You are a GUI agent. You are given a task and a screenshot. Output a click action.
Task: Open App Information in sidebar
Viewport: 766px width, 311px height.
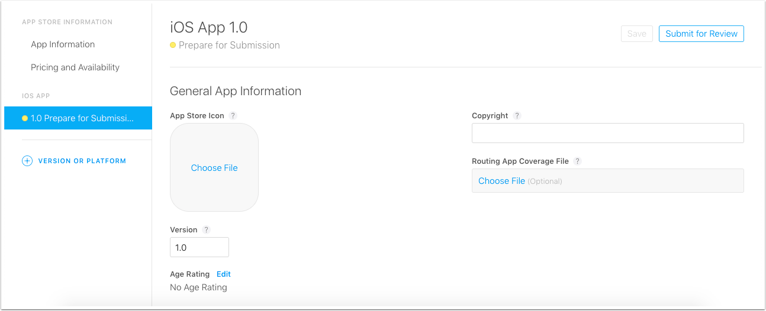63,44
